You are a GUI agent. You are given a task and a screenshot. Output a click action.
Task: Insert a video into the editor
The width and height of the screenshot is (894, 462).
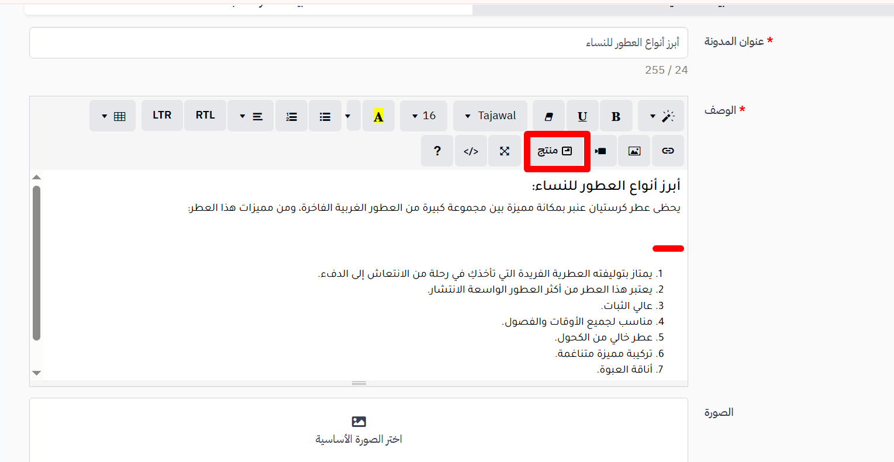[600, 151]
